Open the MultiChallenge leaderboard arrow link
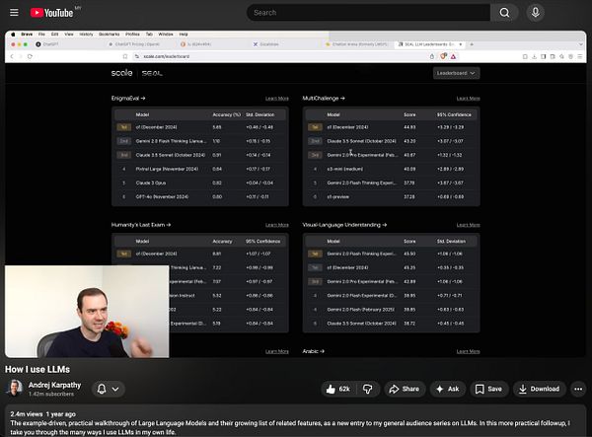The width and height of the screenshot is (592, 437). [324, 98]
